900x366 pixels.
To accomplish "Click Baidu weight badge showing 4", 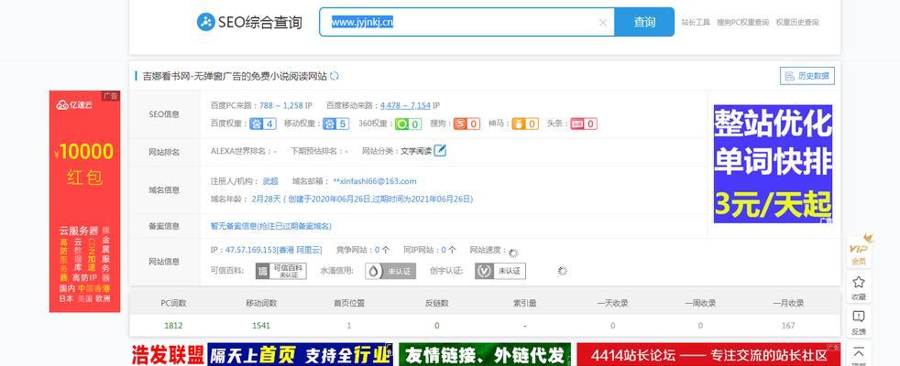I will tap(263, 124).
